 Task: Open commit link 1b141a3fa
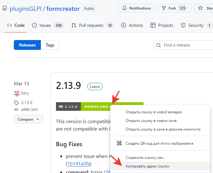pos(79,164)
